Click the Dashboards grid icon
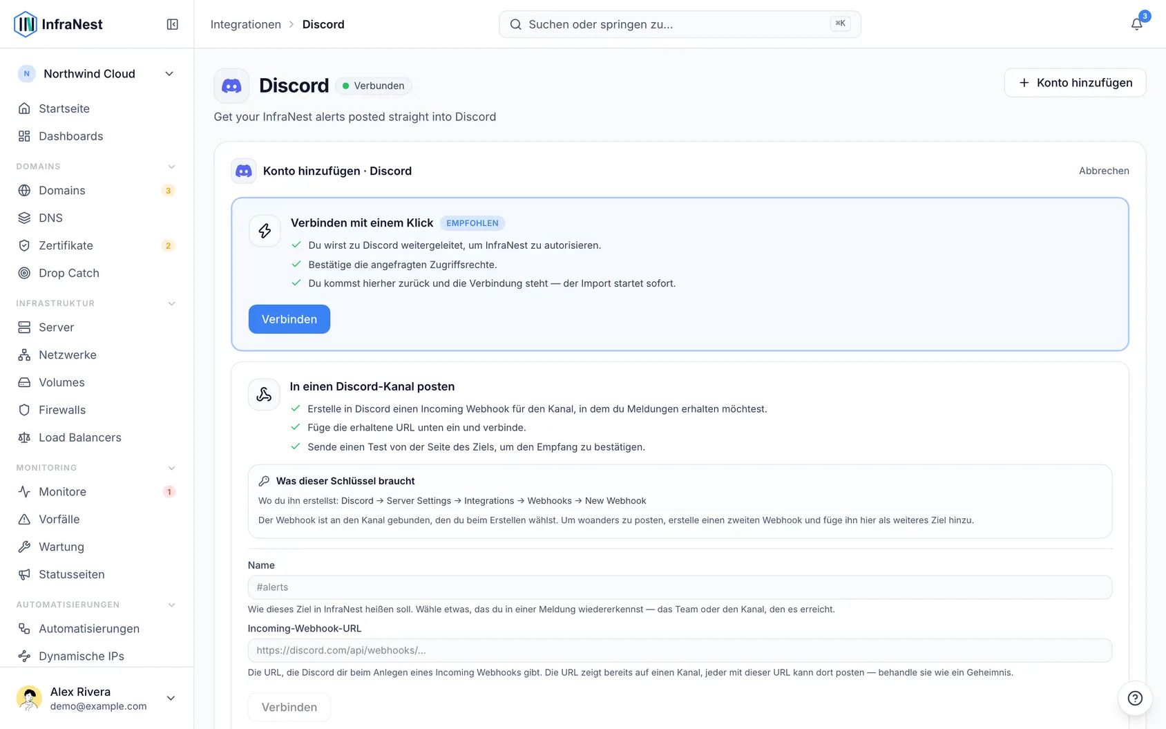Image resolution: width=1166 pixels, height=729 pixels. [24, 136]
